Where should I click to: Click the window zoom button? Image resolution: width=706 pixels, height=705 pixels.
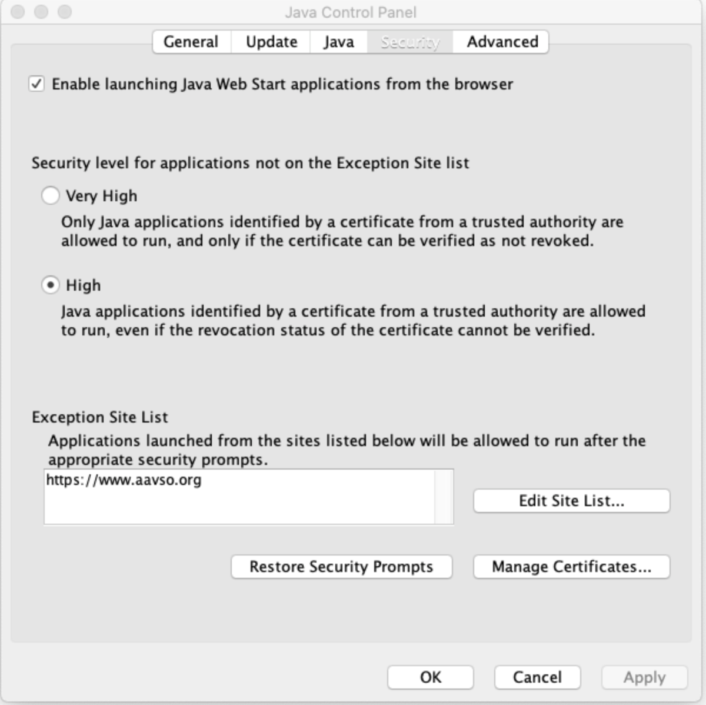coord(64,12)
